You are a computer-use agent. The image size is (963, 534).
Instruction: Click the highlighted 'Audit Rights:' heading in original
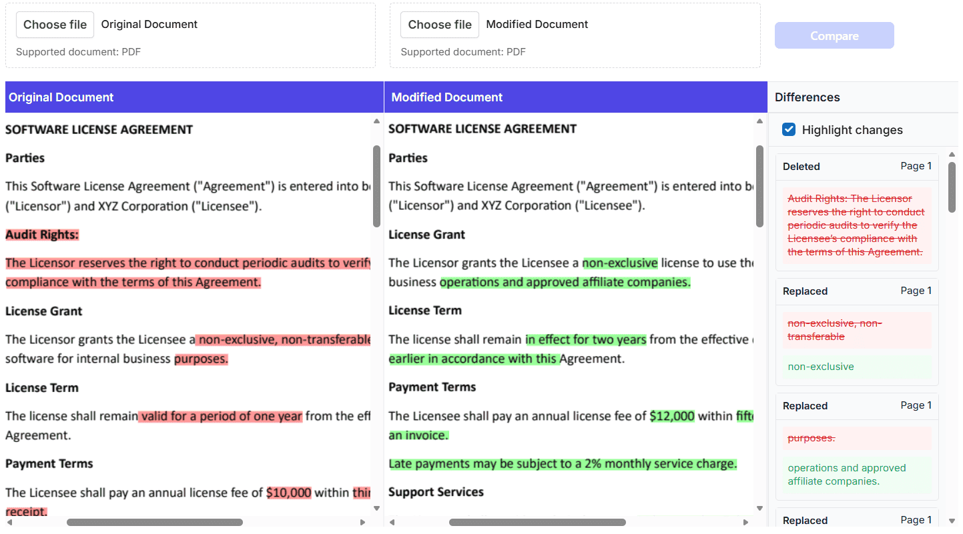coord(42,235)
